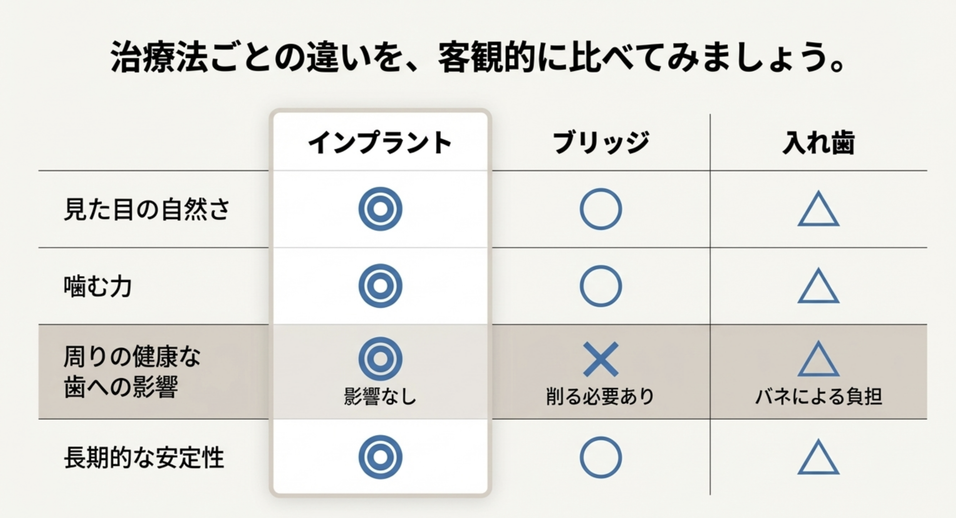Click the 削る必要あり text
956x518 pixels.
[x=600, y=396]
